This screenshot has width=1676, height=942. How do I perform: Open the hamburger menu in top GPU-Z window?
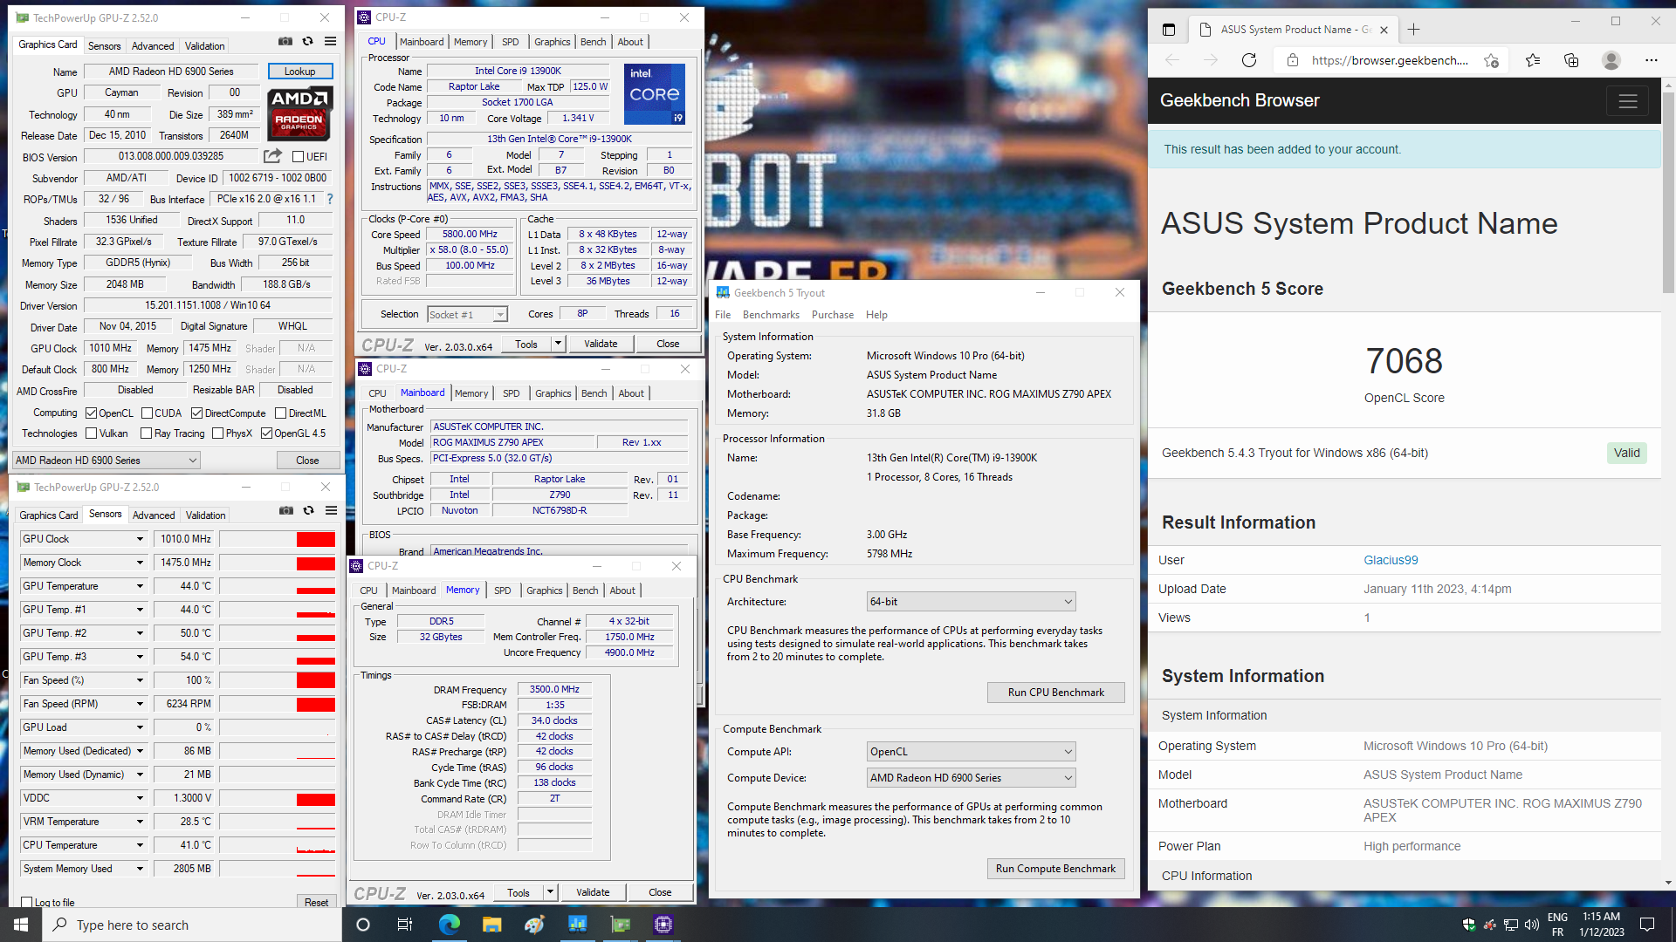(x=330, y=41)
